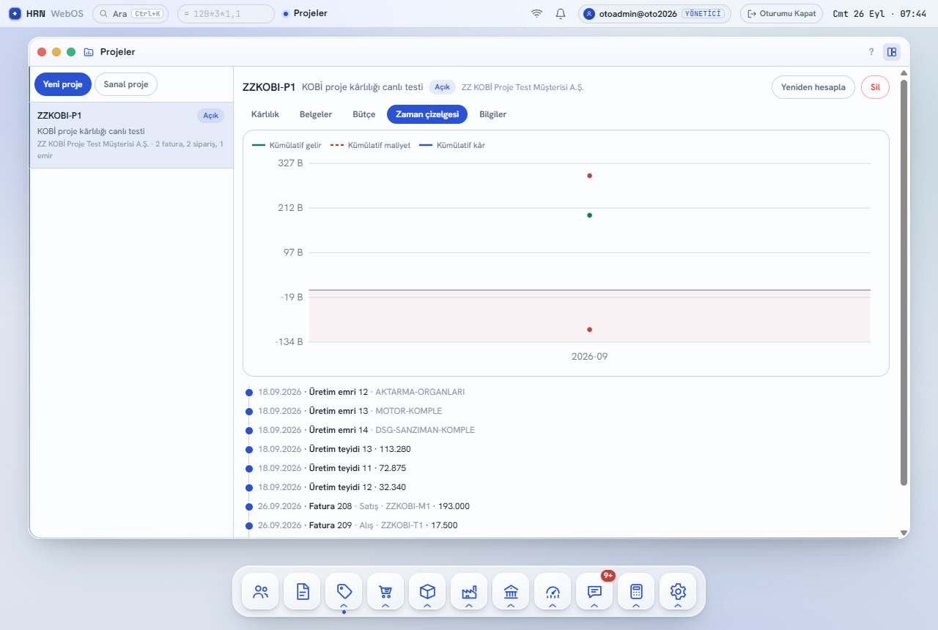Click the vertical scrollbar of the project panel
This screenshot has height=630, width=938.
pyautogui.click(x=904, y=282)
